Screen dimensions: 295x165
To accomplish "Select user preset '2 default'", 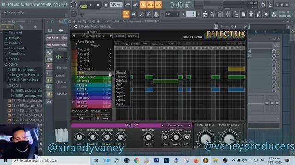I will 123,81.
